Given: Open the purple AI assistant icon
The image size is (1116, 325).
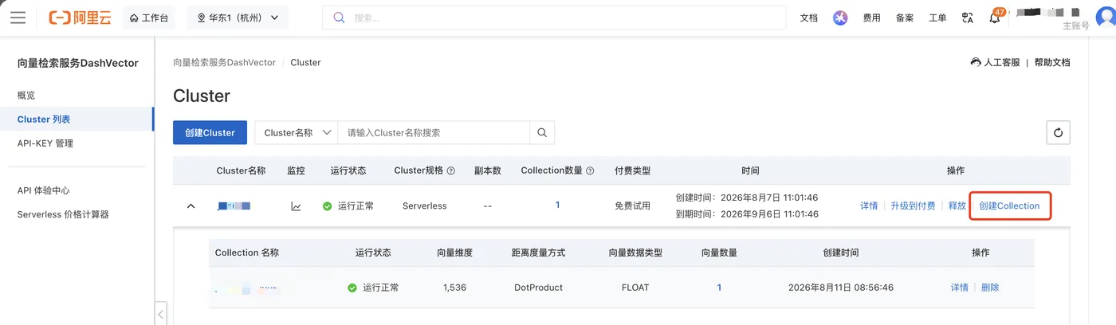Looking at the screenshot, I should 840,18.
